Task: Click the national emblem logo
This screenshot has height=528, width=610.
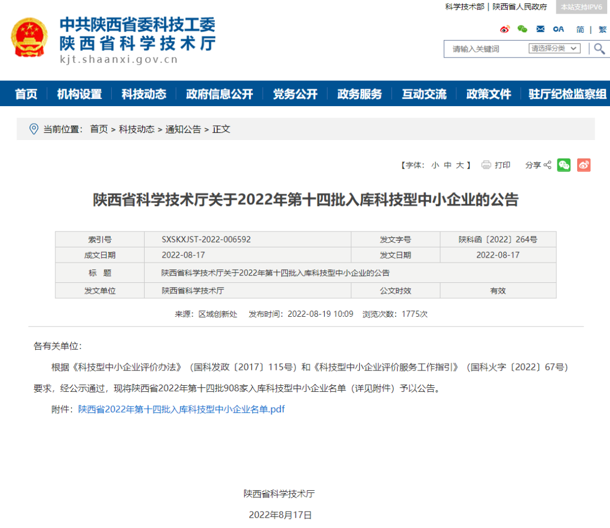Action: point(29,37)
